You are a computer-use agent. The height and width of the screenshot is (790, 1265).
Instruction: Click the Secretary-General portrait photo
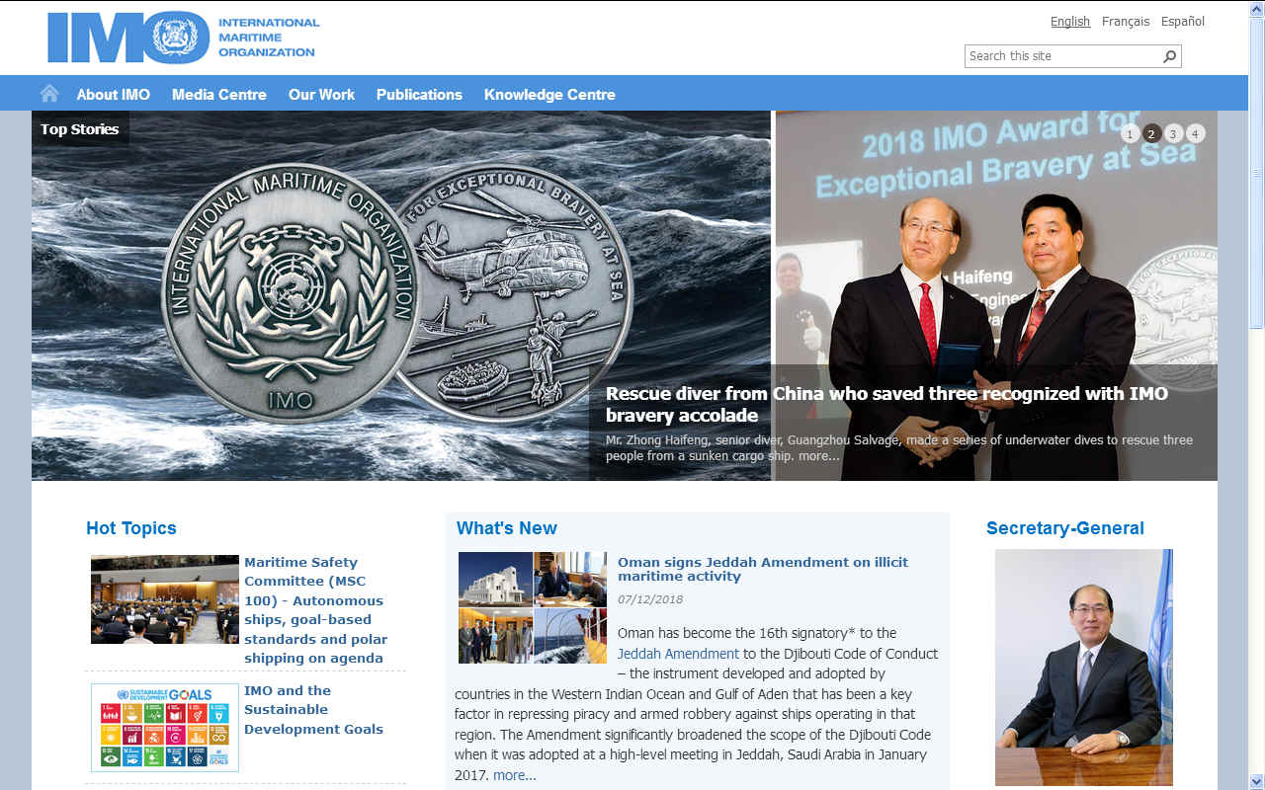[1084, 668]
